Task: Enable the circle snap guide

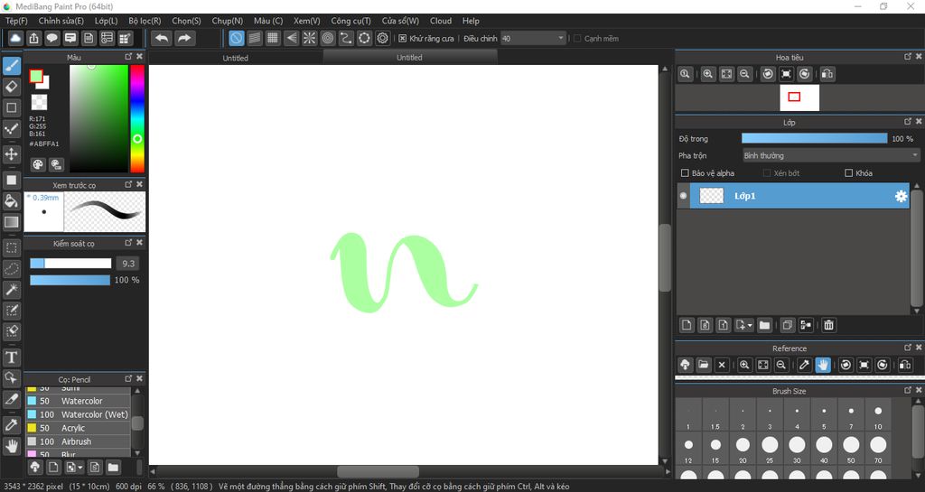Action: click(x=328, y=38)
